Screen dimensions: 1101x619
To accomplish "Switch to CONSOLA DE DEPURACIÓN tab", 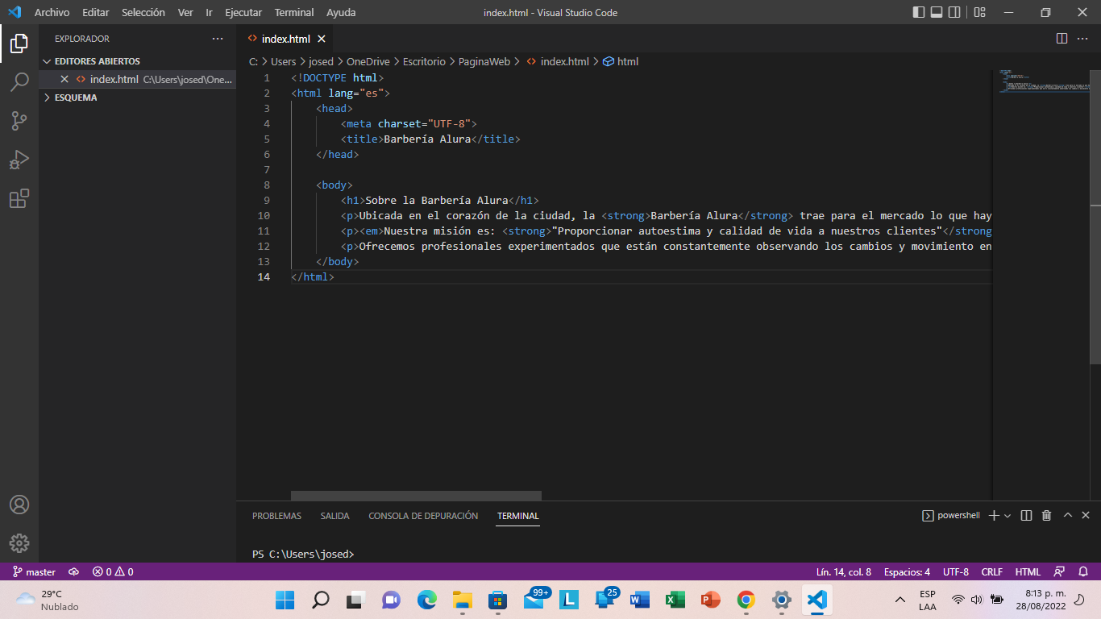I will [x=423, y=516].
